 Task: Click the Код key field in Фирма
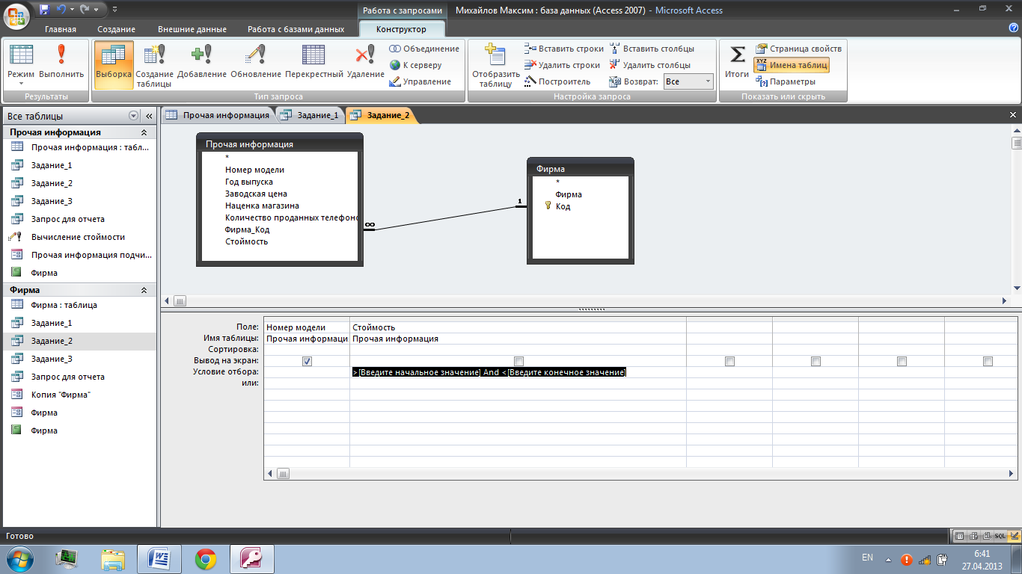(563, 206)
